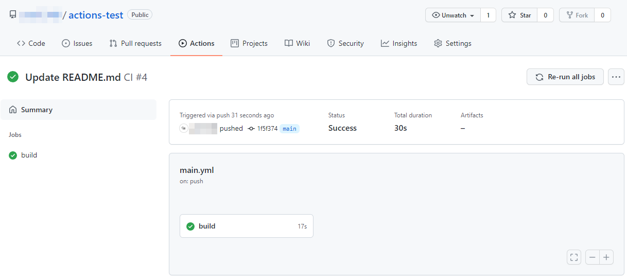The image size is (627, 280).
Task: Open the Insights tab
Action: [399, 43]
